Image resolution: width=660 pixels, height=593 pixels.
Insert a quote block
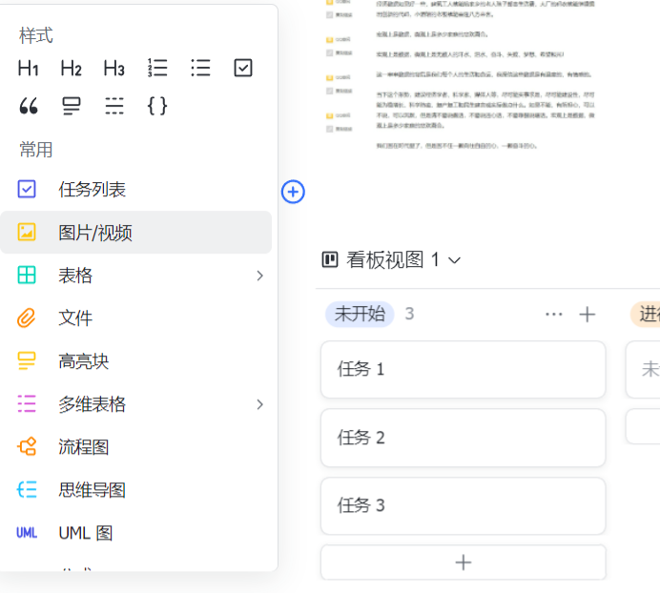29,106
